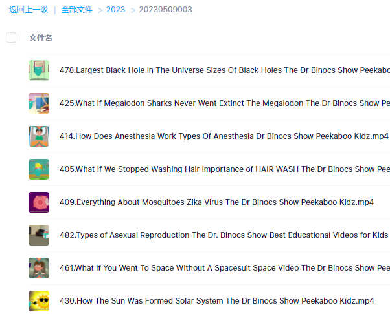Select file name 414.How Does Anesthesia Work
Image resolution: width=390 pixels, height=314 pixels.
[x=224, y=136]
